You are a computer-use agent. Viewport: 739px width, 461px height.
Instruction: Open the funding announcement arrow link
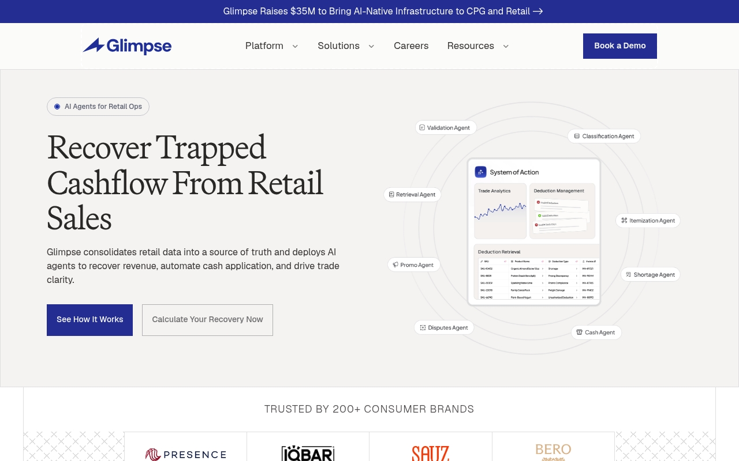[x=538, y=11]
